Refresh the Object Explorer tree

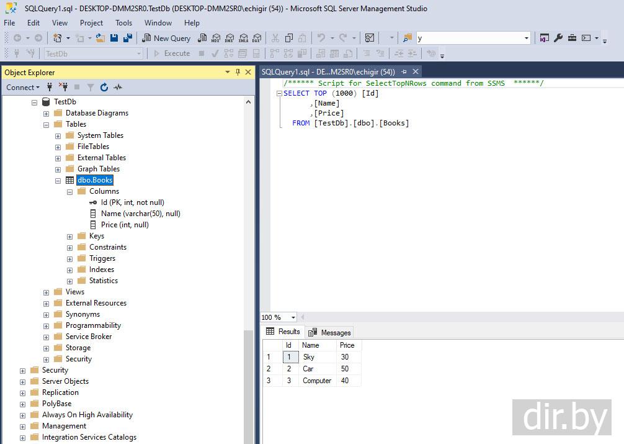(x=104, y=88)
